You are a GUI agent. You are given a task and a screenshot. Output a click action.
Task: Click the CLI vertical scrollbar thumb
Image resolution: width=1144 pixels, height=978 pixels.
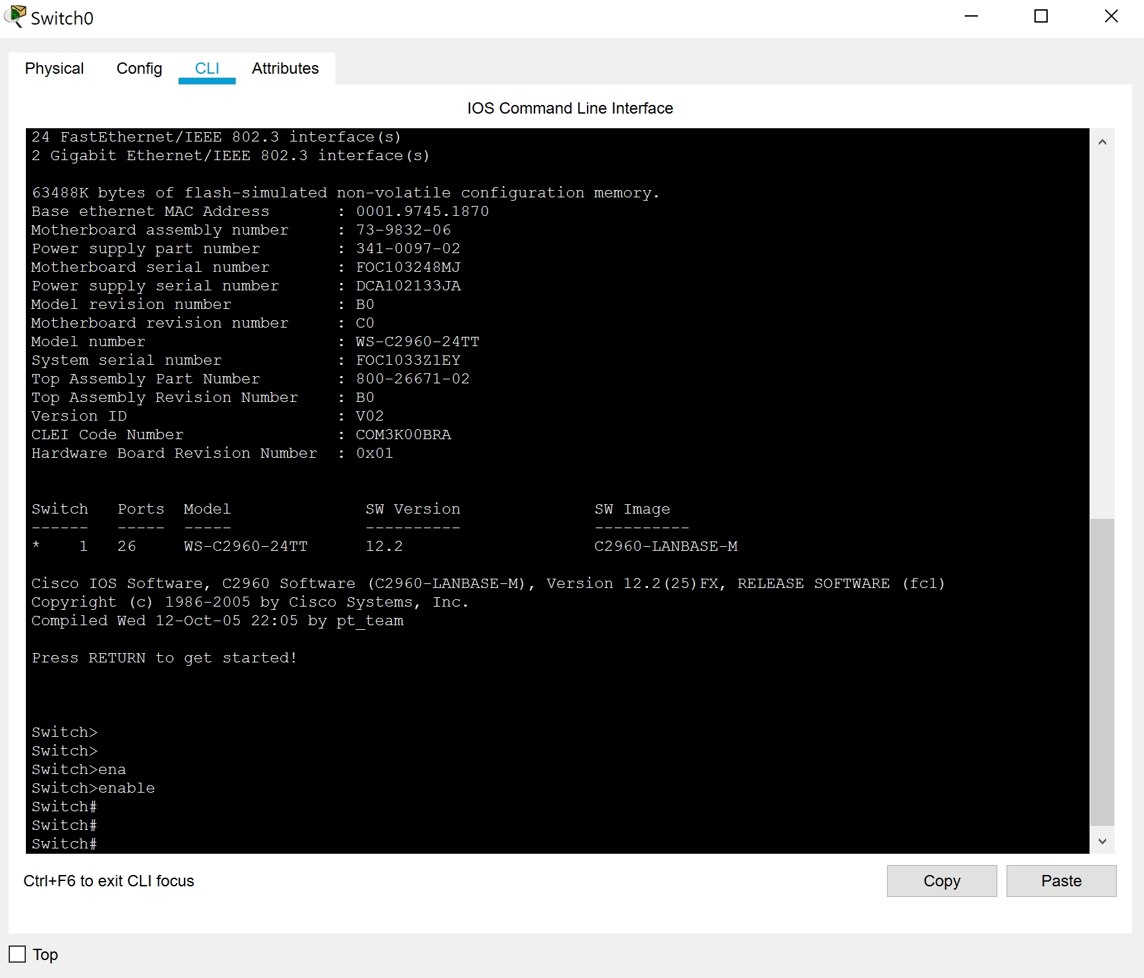[x=1102, y=672]
